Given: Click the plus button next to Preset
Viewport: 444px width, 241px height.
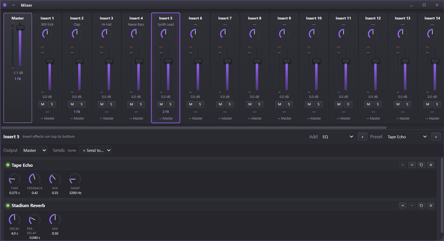Looking at the screenshot, I should pos(436,137).
